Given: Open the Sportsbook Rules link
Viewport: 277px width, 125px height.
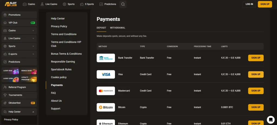Looking at the screenshot, I should (61, 70).
